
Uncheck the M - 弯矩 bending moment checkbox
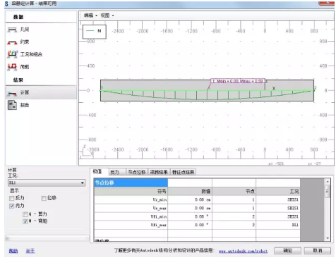[x=25, y=221]
